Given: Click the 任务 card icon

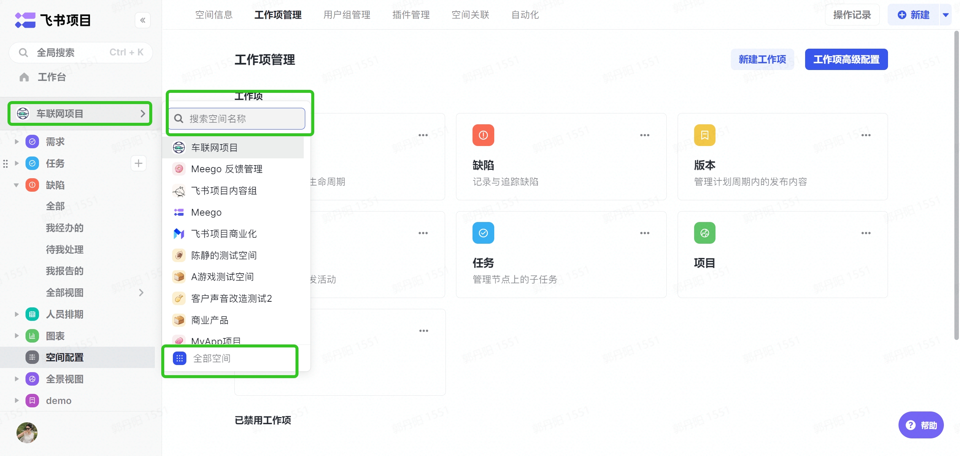Looking at the screenshot, I should (483, 233).
